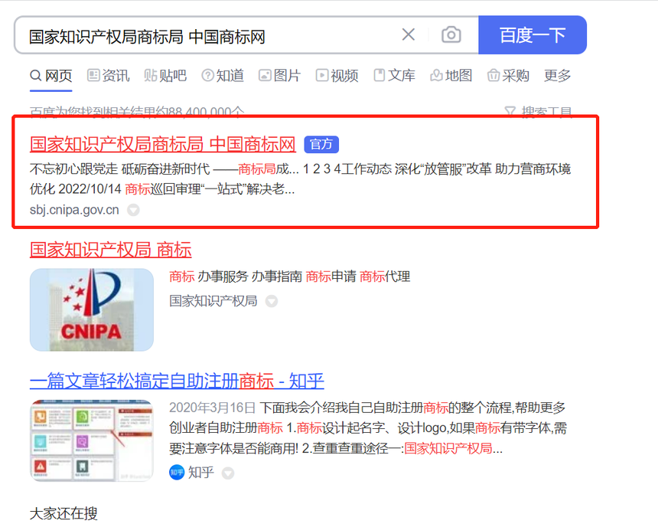The width and height of the screenshot is (658, 524).
Task: Open the 文库 tab
Action: tap(395, 76)
